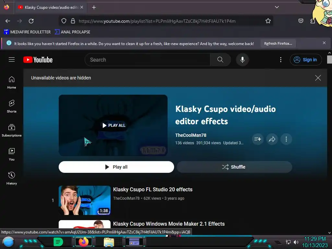Click the 136 videos count text
The width and height of the screenshot is (332, 249).
click(x=184, y=143)
